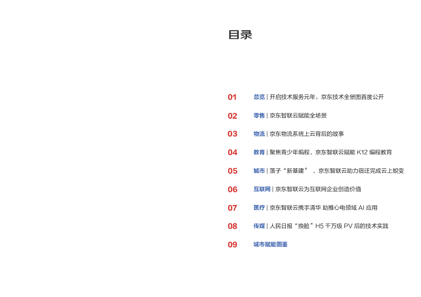Open the 互联网 category link
The height and width of the screenshot is (297, 421).
tap(262, 189)
